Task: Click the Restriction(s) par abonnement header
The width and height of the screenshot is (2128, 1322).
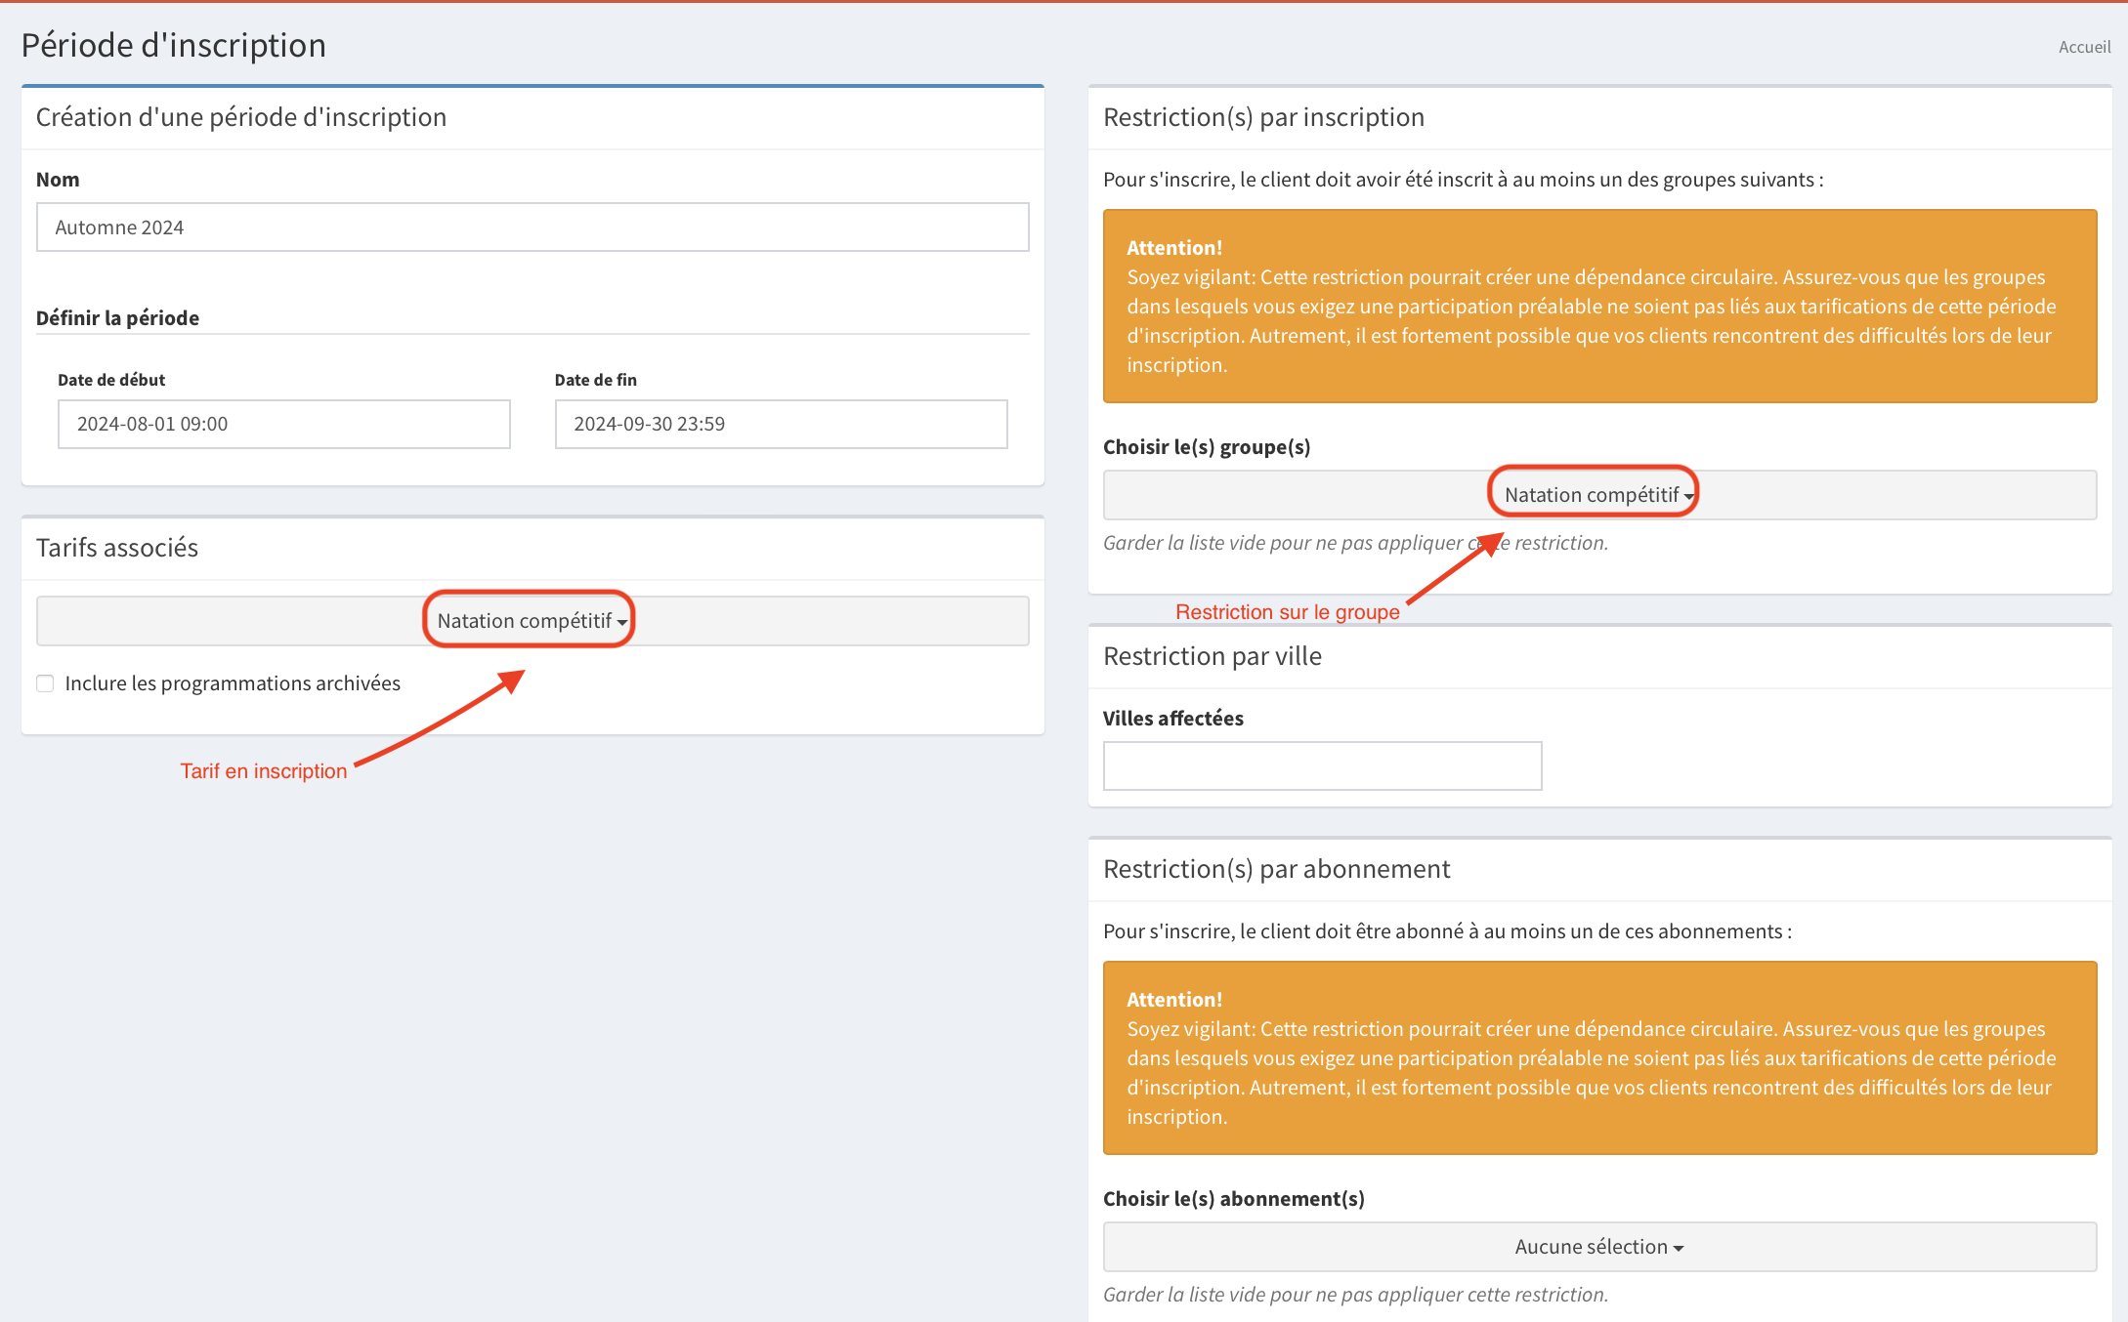Action: coord(1276,869)
